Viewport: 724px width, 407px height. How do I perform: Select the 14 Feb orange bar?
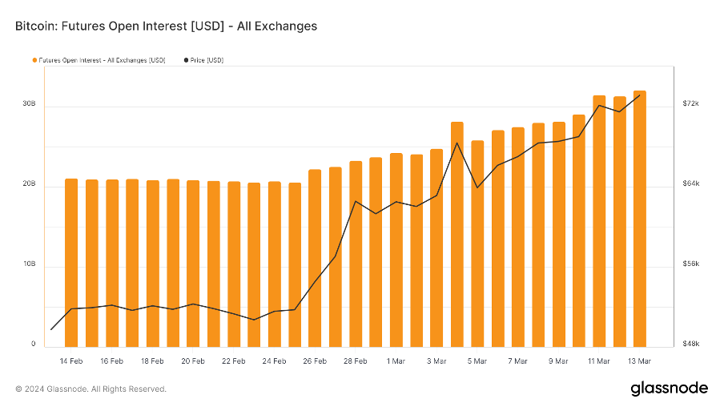71,262
